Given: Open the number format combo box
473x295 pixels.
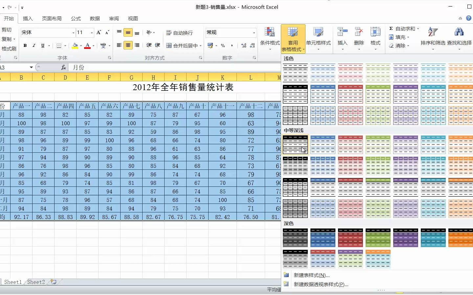Looking at the screenshot, I should point(231,32).
